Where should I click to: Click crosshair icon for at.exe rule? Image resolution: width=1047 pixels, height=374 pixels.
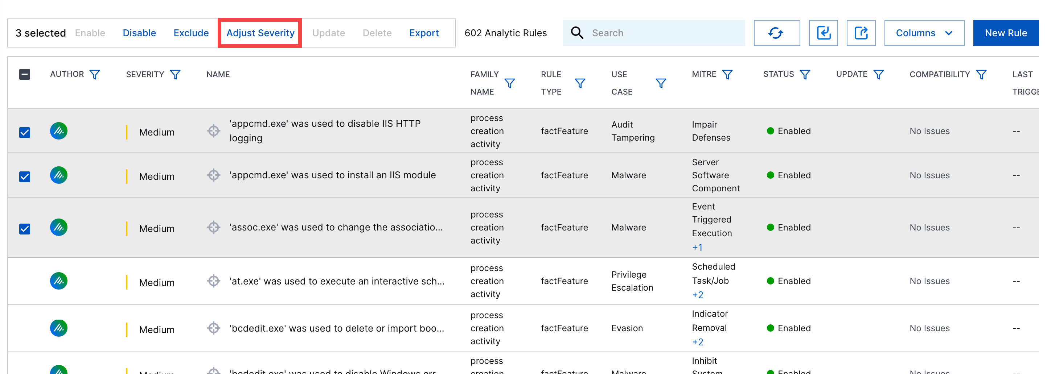[213, 280]
